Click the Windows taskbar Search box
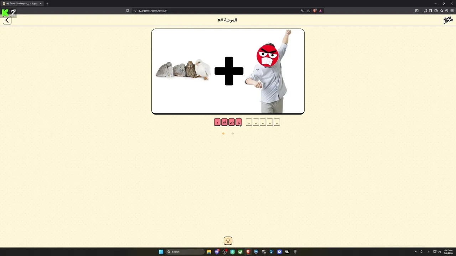456x256 pixels. click(x=185, y=252)
